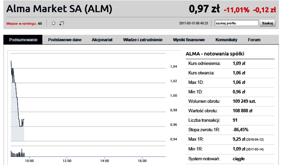Click the -0,12 zł change value
The width and height of the screenshot is (287, 165).
(264, 10)
